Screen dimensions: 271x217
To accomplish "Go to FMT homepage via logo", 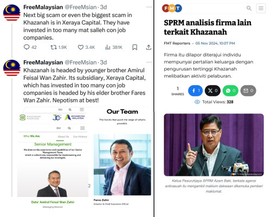I will 172,8.
